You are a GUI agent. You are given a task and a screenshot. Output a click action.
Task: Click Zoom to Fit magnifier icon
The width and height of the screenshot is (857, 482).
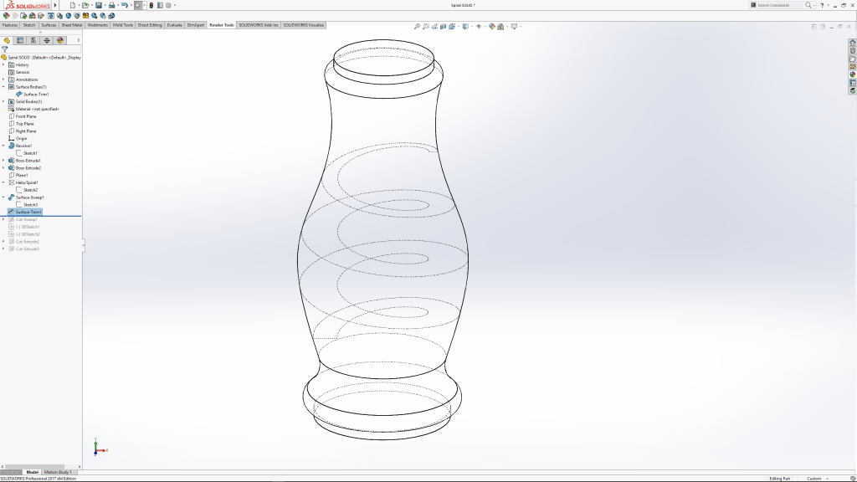coord(417,26)
